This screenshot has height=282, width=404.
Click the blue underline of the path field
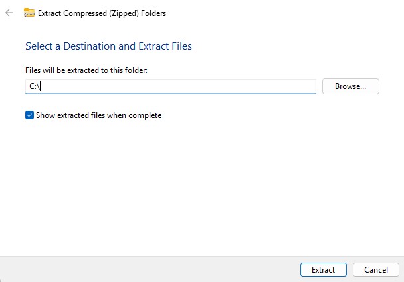(171, 94)
